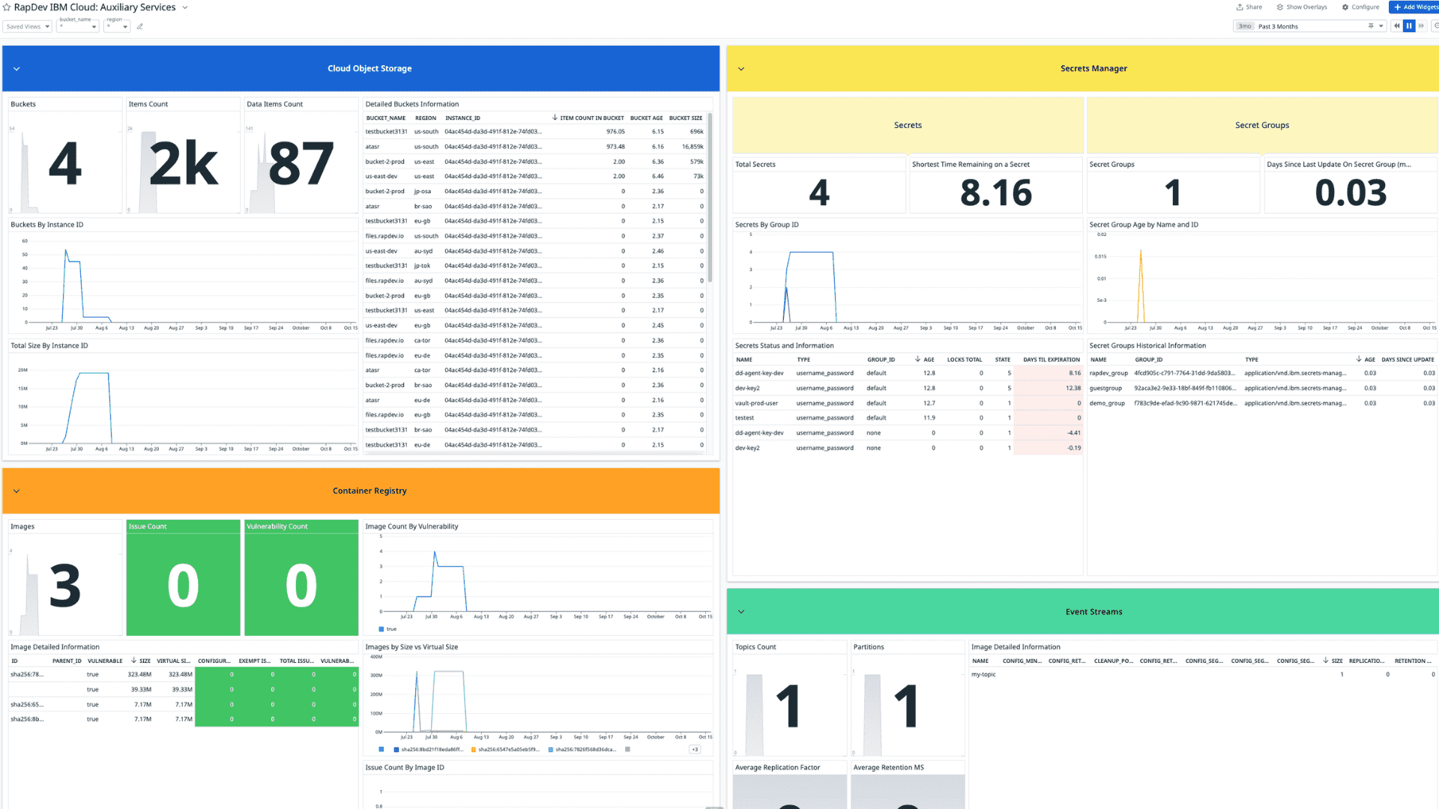
Task: Step time range backward
Action: coord(1396,26)
